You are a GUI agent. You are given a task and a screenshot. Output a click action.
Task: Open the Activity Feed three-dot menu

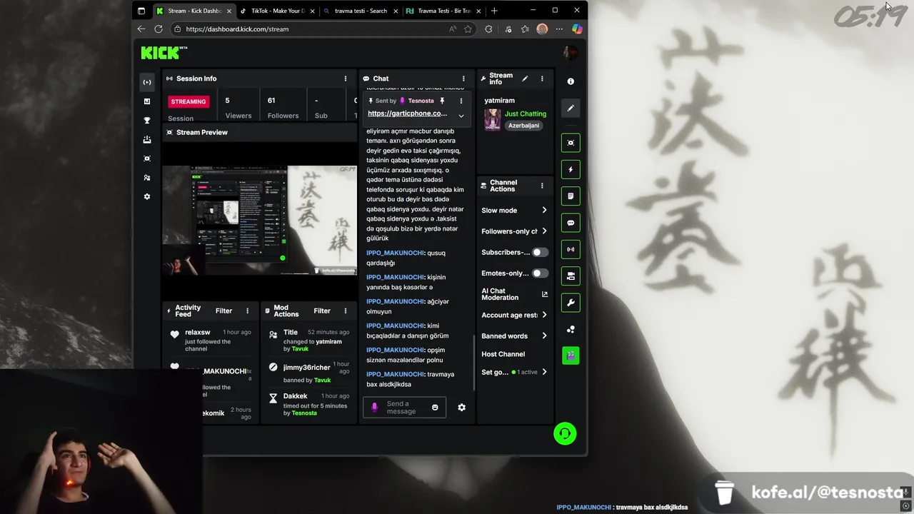(x=248, y=311)
